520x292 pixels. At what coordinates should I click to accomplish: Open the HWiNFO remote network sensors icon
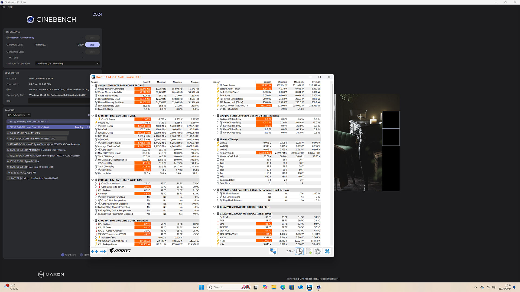point(273,251)
